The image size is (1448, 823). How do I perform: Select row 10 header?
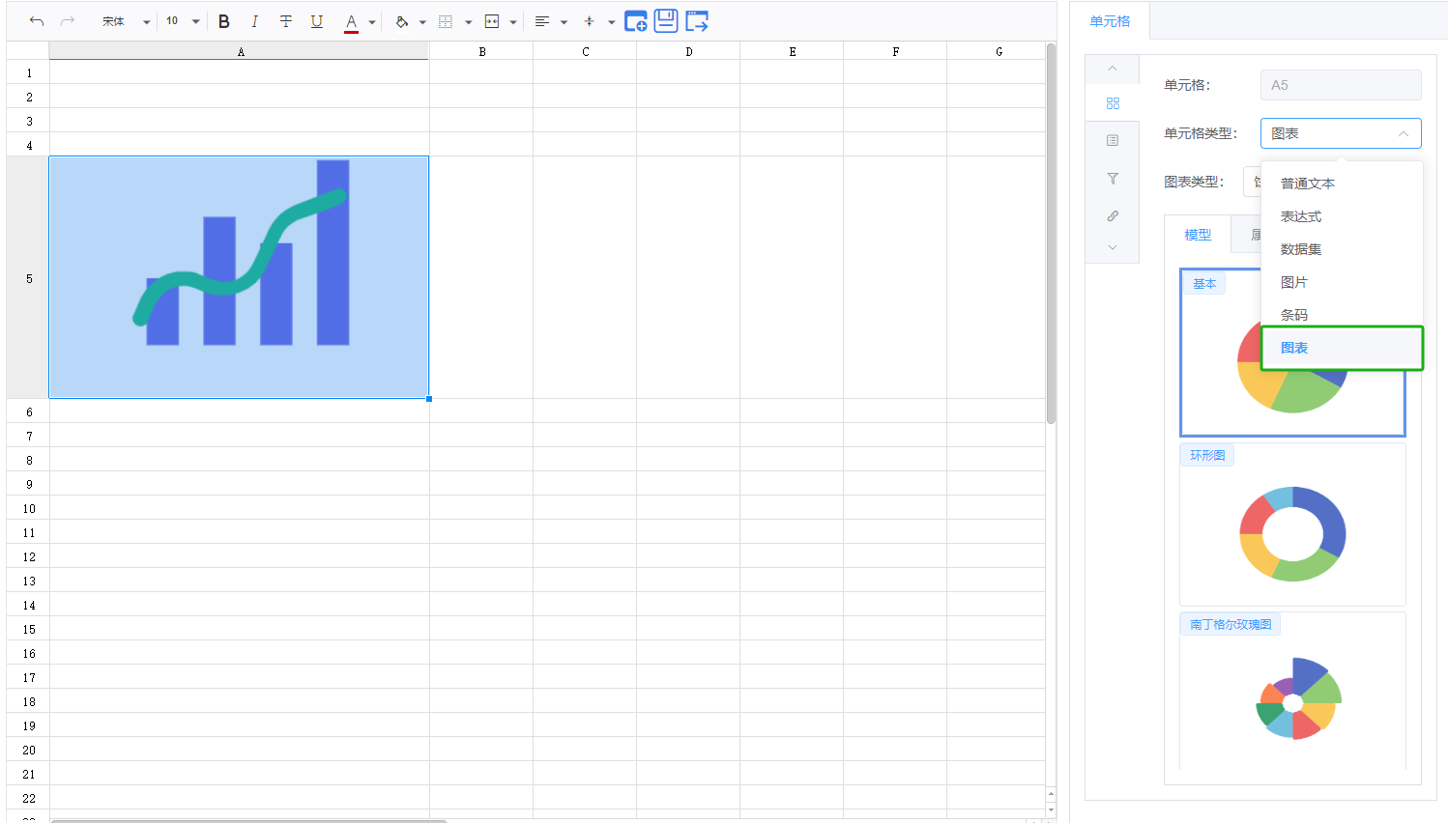(x=28, y=508)
